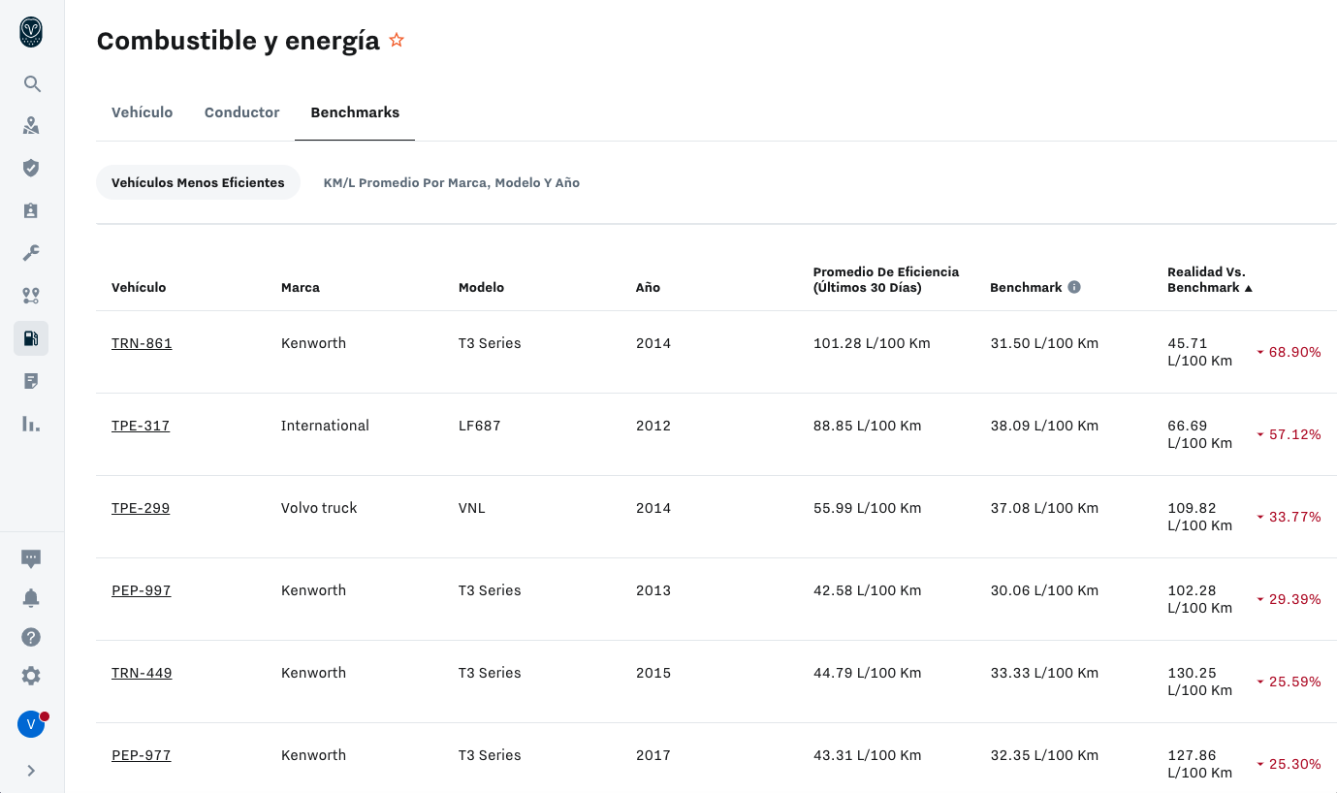Open the help question mark icon

31,637
